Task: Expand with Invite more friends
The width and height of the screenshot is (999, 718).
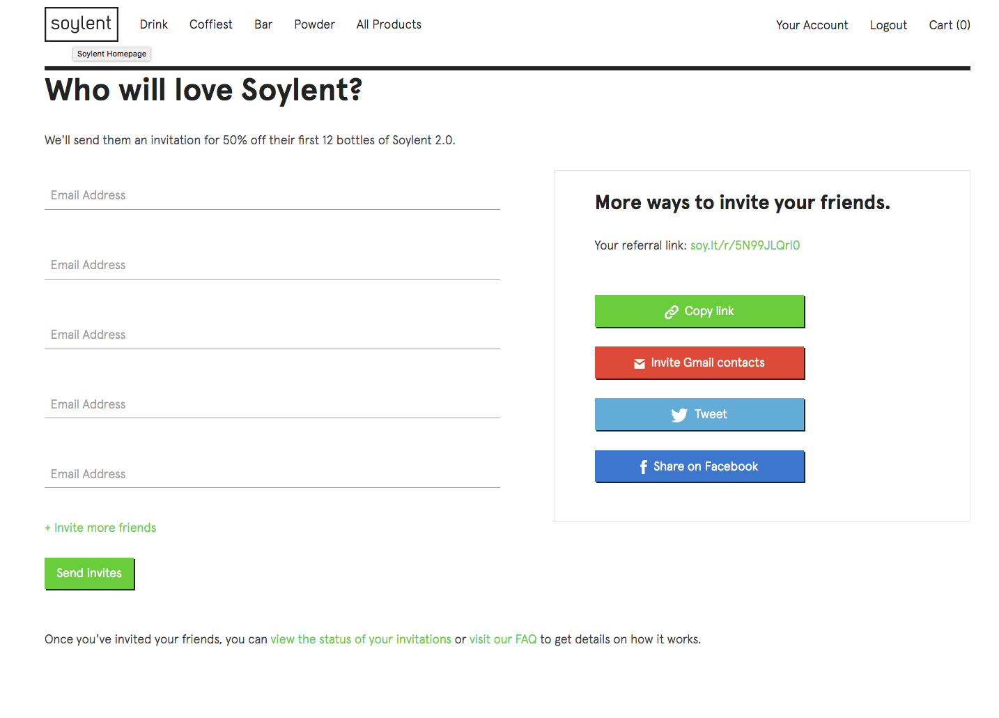Action: pyautogui.click(x=100, y=528)
